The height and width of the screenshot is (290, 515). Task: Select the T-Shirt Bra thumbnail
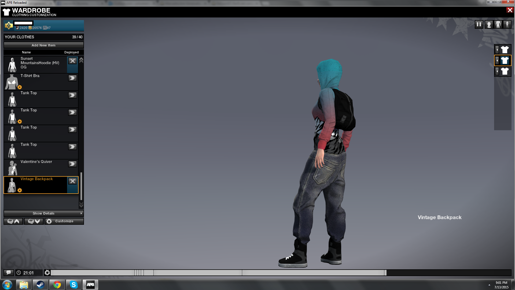point(12,82)
